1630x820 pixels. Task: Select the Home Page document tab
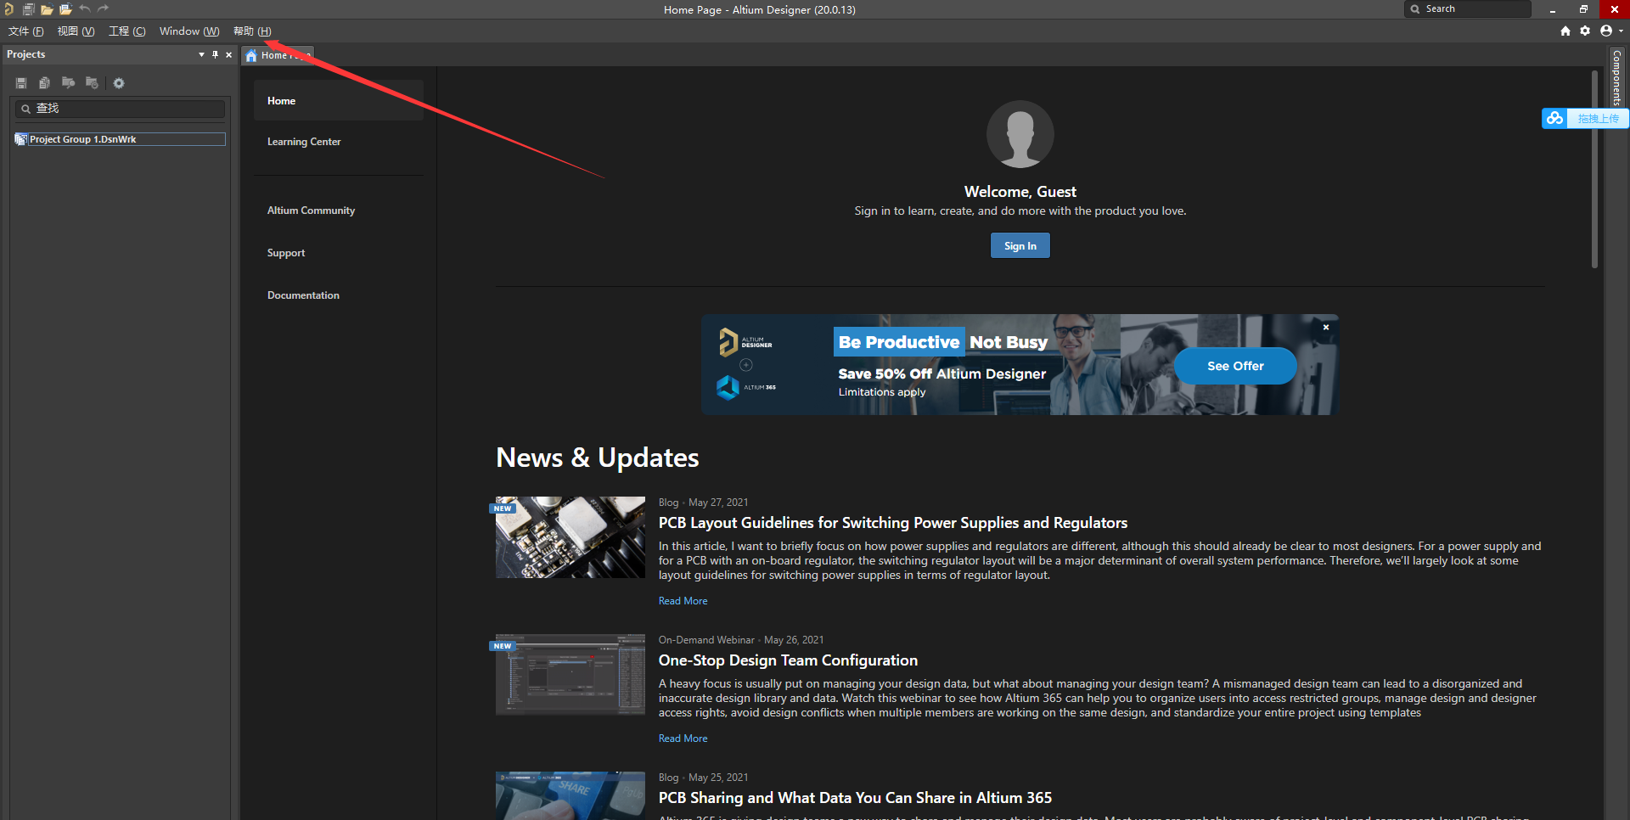(278, 55)
